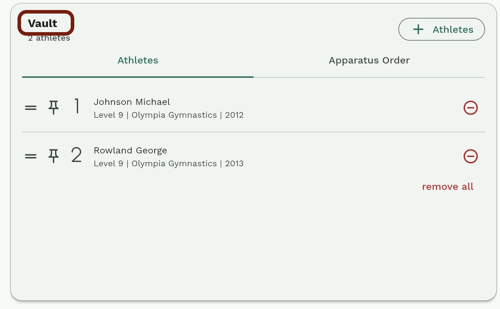
Task: Click order number 2 of second athlete
Action: 76,155
